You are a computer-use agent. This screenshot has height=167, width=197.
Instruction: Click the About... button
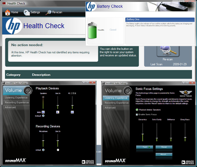coord(164,155)
